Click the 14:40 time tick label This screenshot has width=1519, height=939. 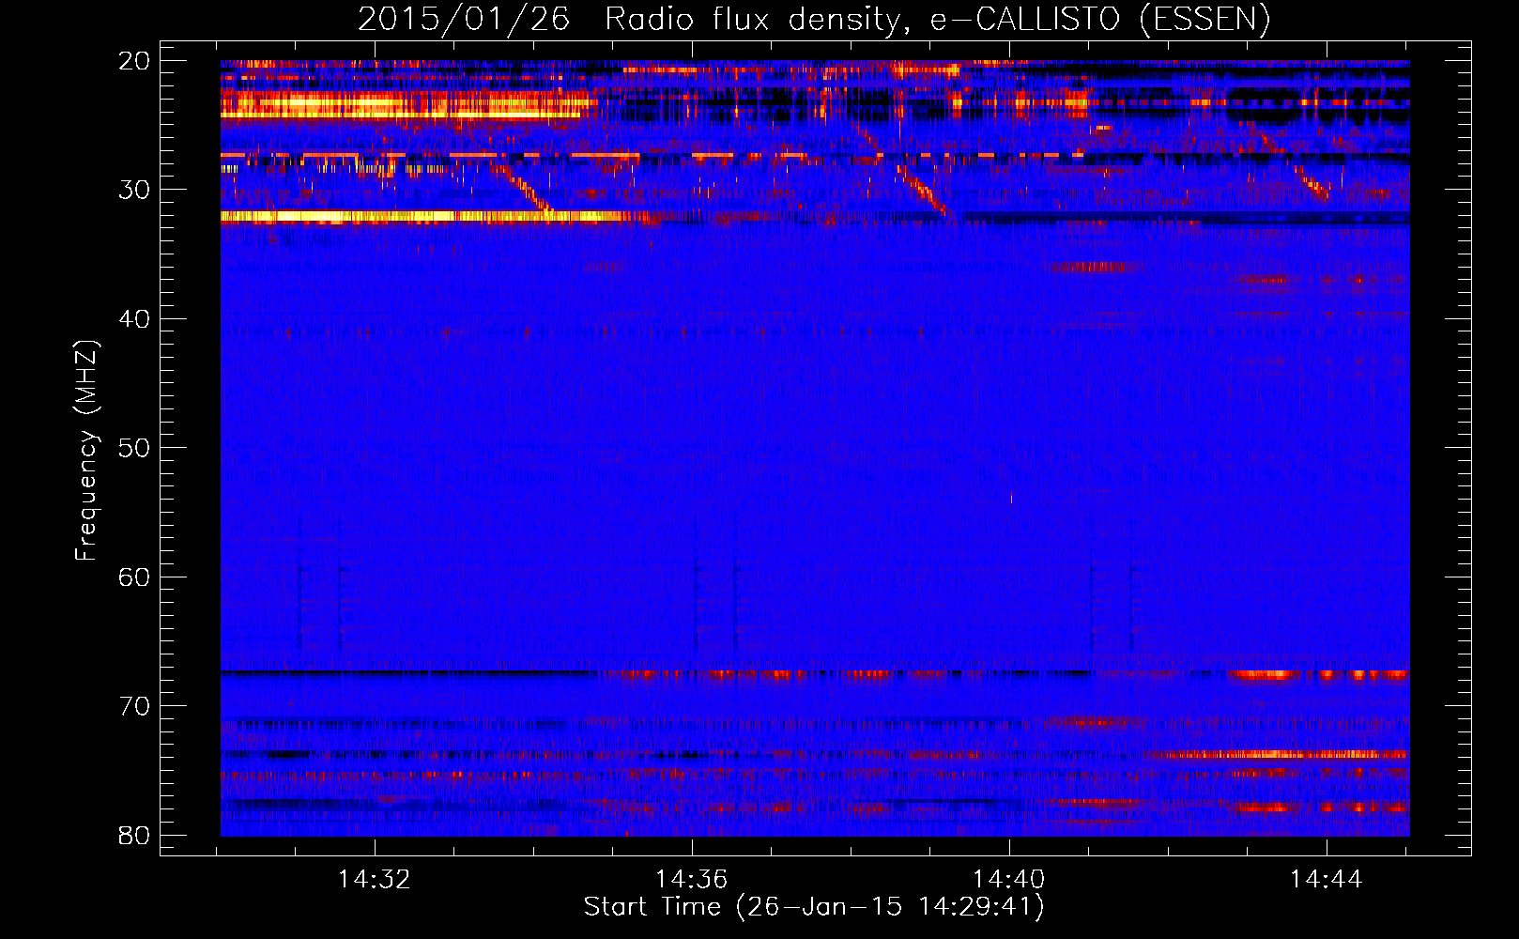point(1009,880)
